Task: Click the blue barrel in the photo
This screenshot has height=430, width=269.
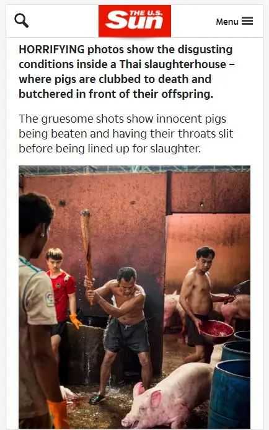Action: [229, 394]
